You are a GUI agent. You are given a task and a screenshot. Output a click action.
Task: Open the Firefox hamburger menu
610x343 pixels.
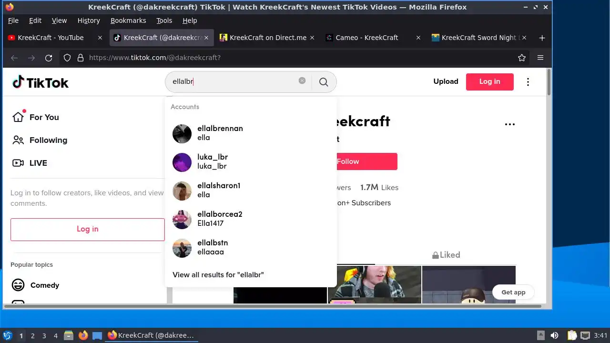540,58
